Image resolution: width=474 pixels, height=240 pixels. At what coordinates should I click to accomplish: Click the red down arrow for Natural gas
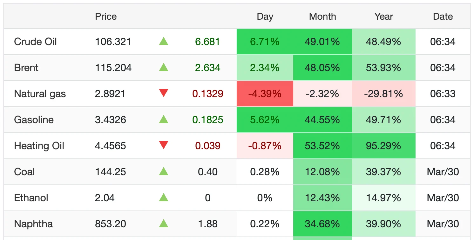click(x=164, y=93)
